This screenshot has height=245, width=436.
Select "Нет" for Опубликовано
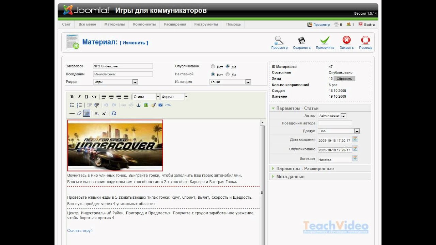coord(213,67)
